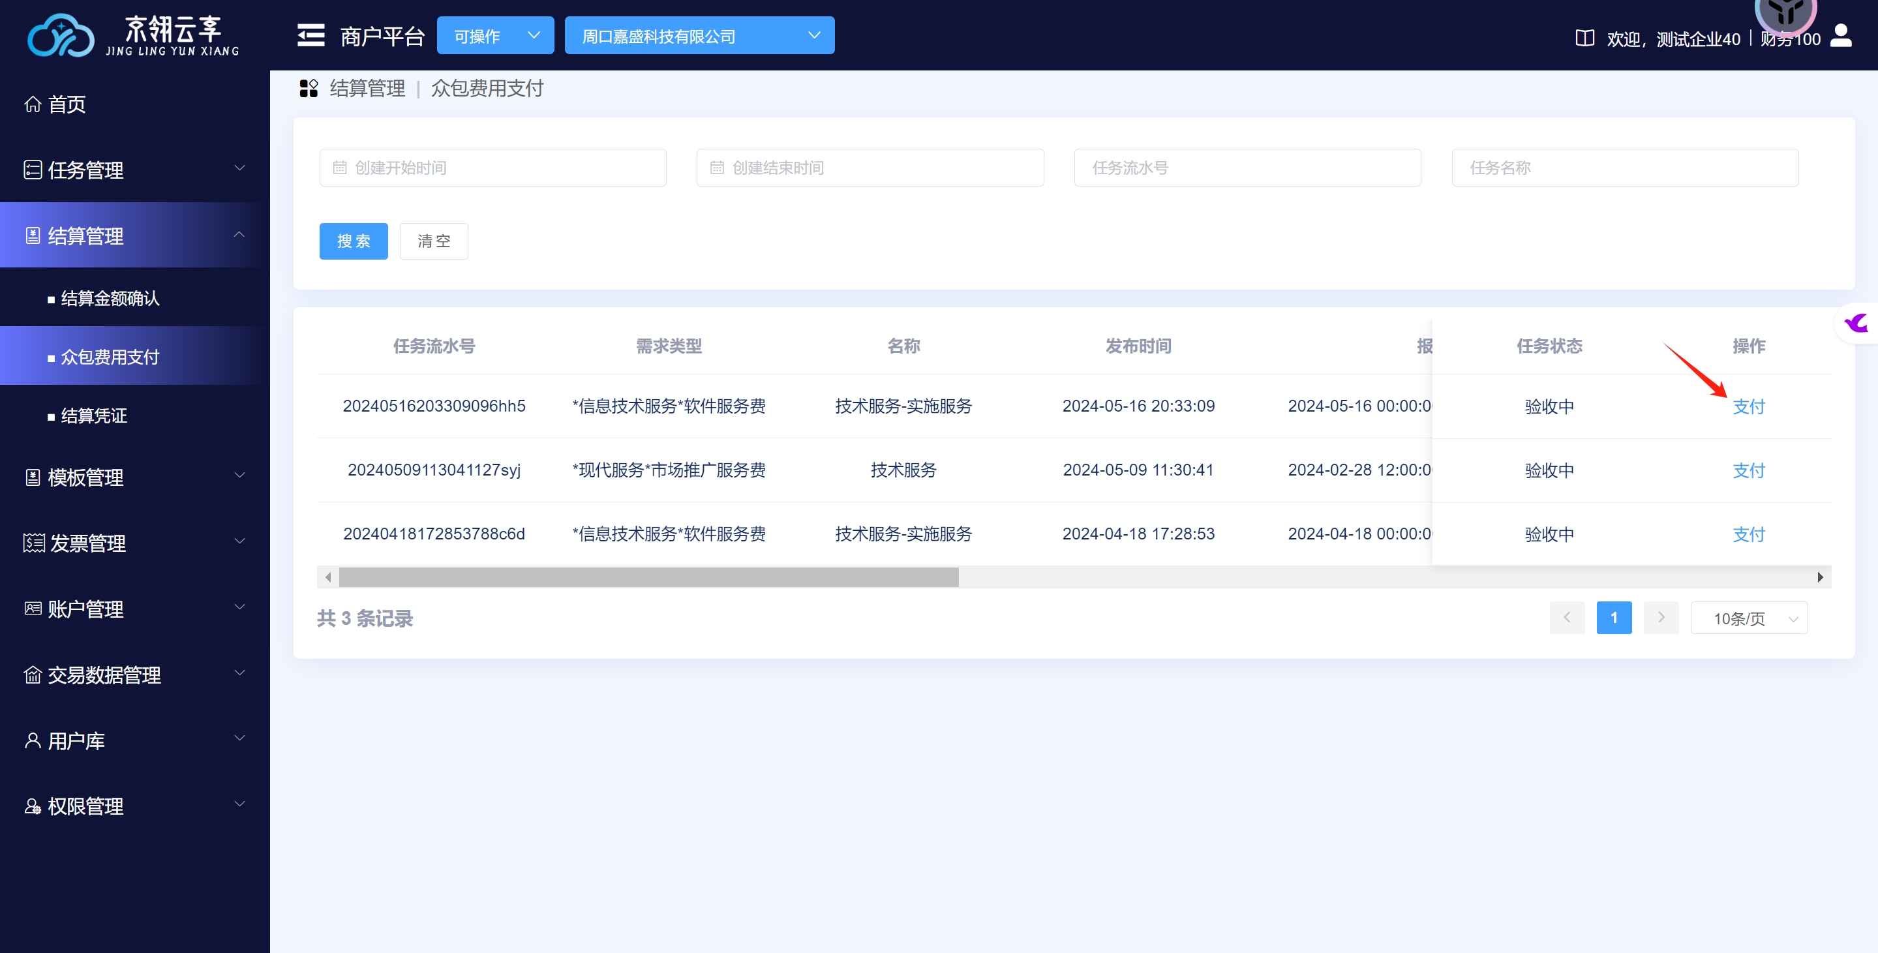1878x953 pixels.
Task: Toggle the sidebar collapse hamburger icon
Action: coord(311,35)
